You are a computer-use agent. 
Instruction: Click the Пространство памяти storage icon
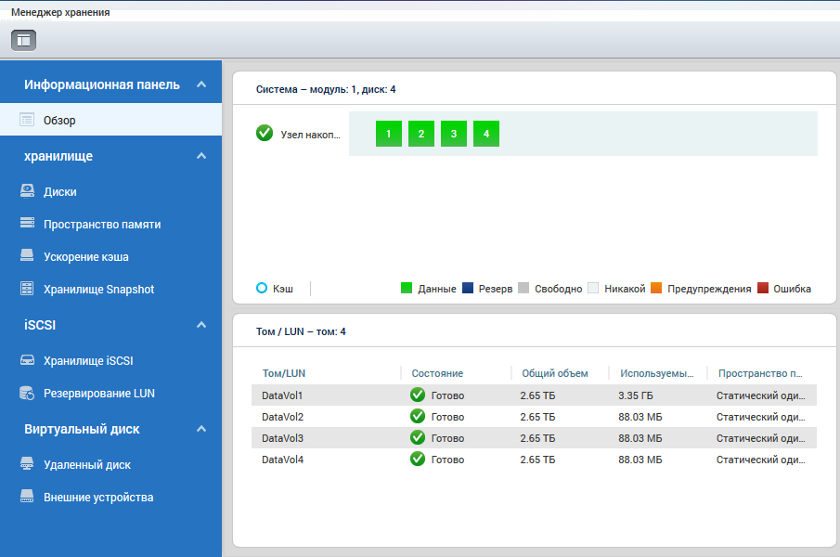click(x=27, y=225)
